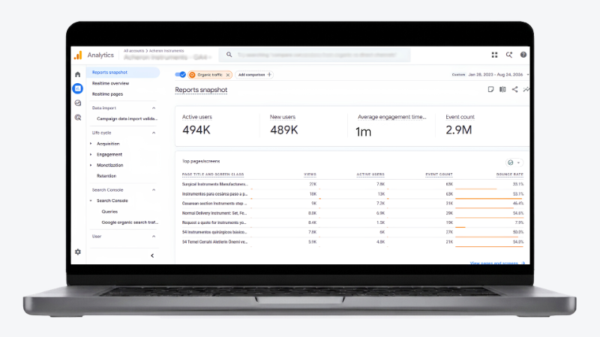This screenshot has height=337, width=600.
Task: Open the insights search icon in header
Action: click(509, 55)
